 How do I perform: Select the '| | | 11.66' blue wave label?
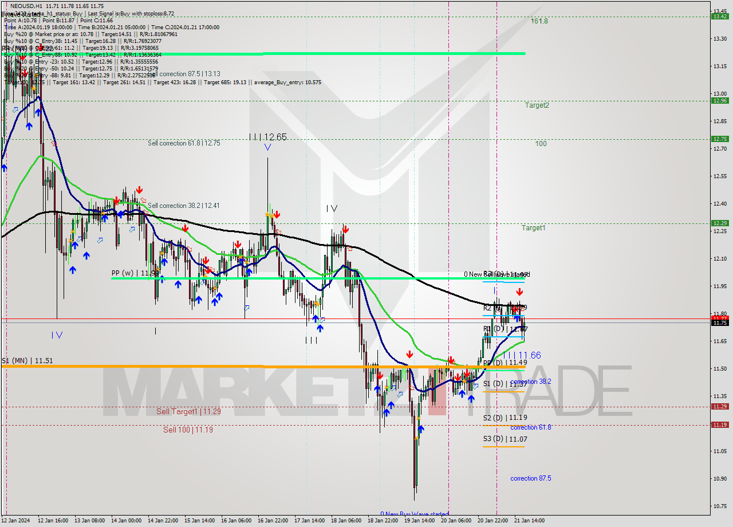(x=522, y=356)
